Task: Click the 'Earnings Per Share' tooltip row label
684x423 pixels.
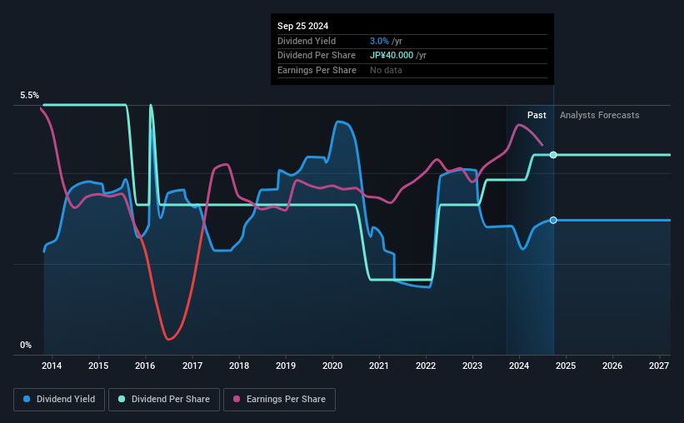Action: [x=317, y=70]
